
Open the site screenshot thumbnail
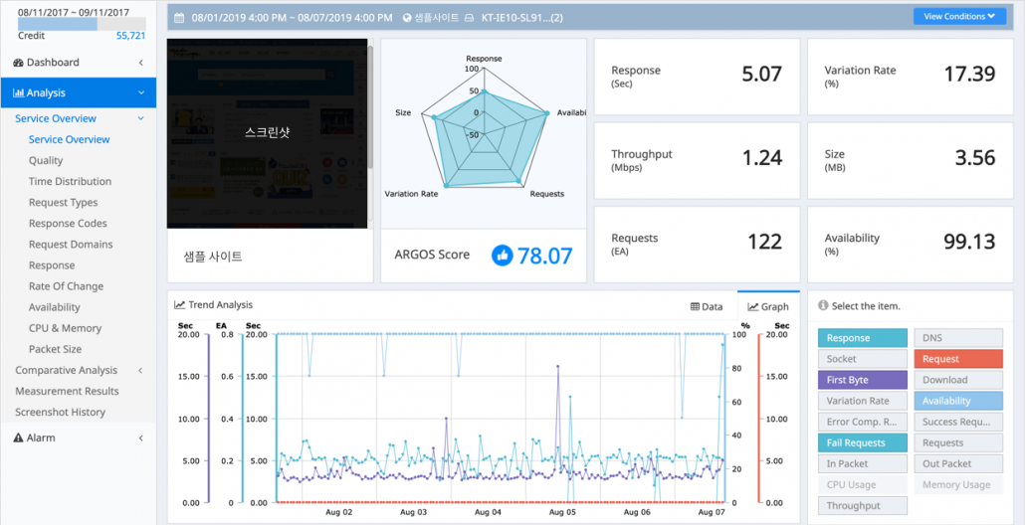tap(267, 132)
